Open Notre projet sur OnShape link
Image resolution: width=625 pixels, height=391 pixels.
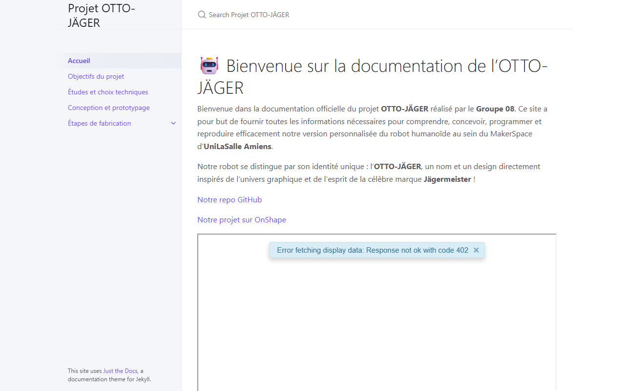point(242,219)
